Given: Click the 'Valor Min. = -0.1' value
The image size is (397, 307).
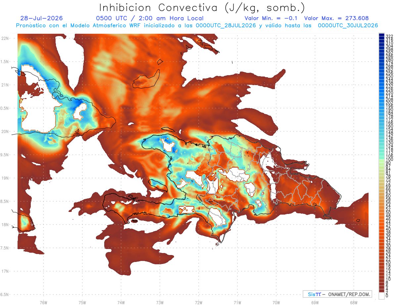Looking at the screenshot, I should click(271, 19).
